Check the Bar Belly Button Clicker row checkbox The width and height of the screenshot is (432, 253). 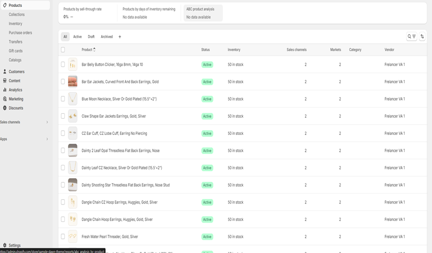coord(63,64)
